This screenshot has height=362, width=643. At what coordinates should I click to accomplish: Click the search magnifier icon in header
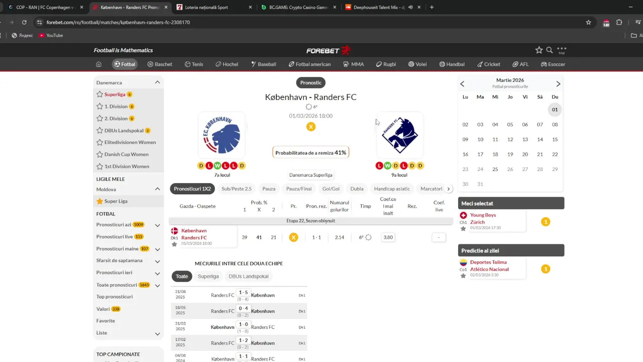click(550, 50)
